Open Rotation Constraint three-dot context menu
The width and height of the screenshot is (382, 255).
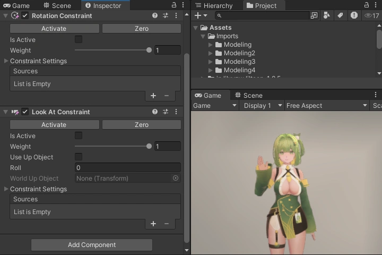[176, 15]
